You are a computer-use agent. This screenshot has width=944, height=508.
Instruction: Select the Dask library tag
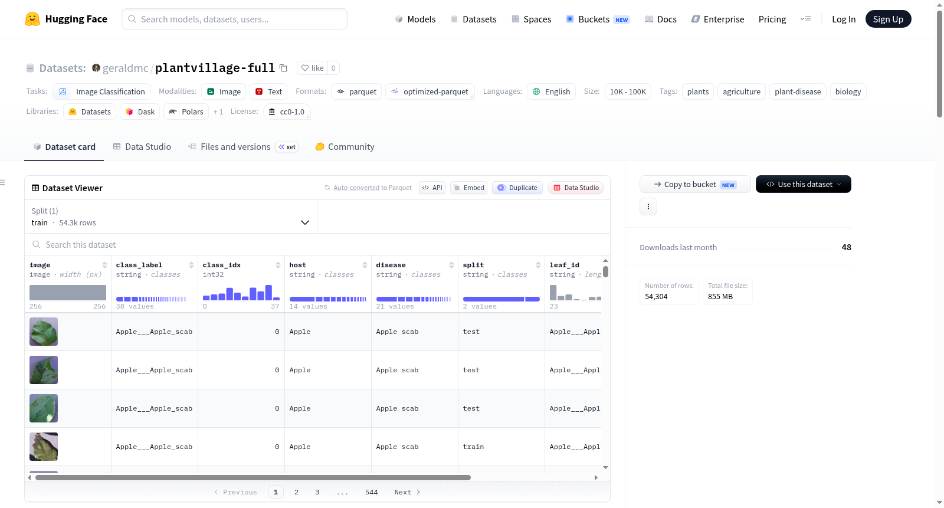click(140, 112)
